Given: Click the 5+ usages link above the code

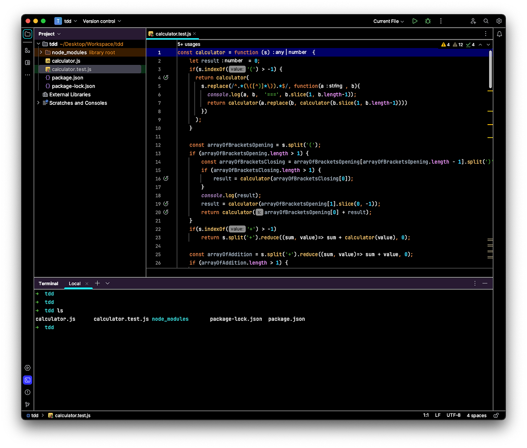Looking at the screenshot, I should [188, 44].
